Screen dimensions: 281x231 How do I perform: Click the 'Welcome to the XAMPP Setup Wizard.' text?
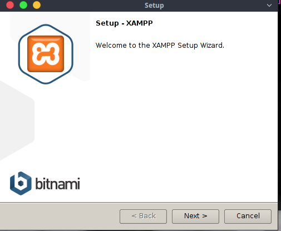(x=160, y=46)
